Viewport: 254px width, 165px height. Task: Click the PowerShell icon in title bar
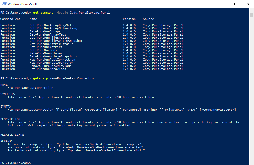pos(4,4)
